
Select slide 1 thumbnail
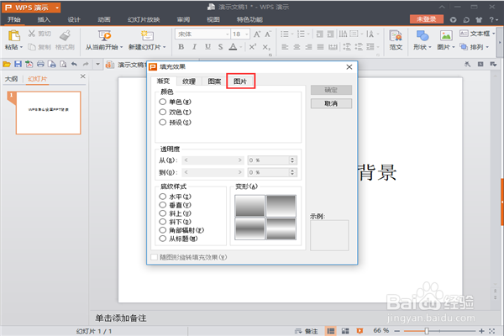tap(48, 113)
